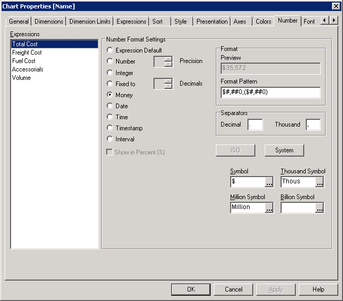Open the Thousand Symbol ellipsis editor
343x301 pixels.
click(319, 182)
